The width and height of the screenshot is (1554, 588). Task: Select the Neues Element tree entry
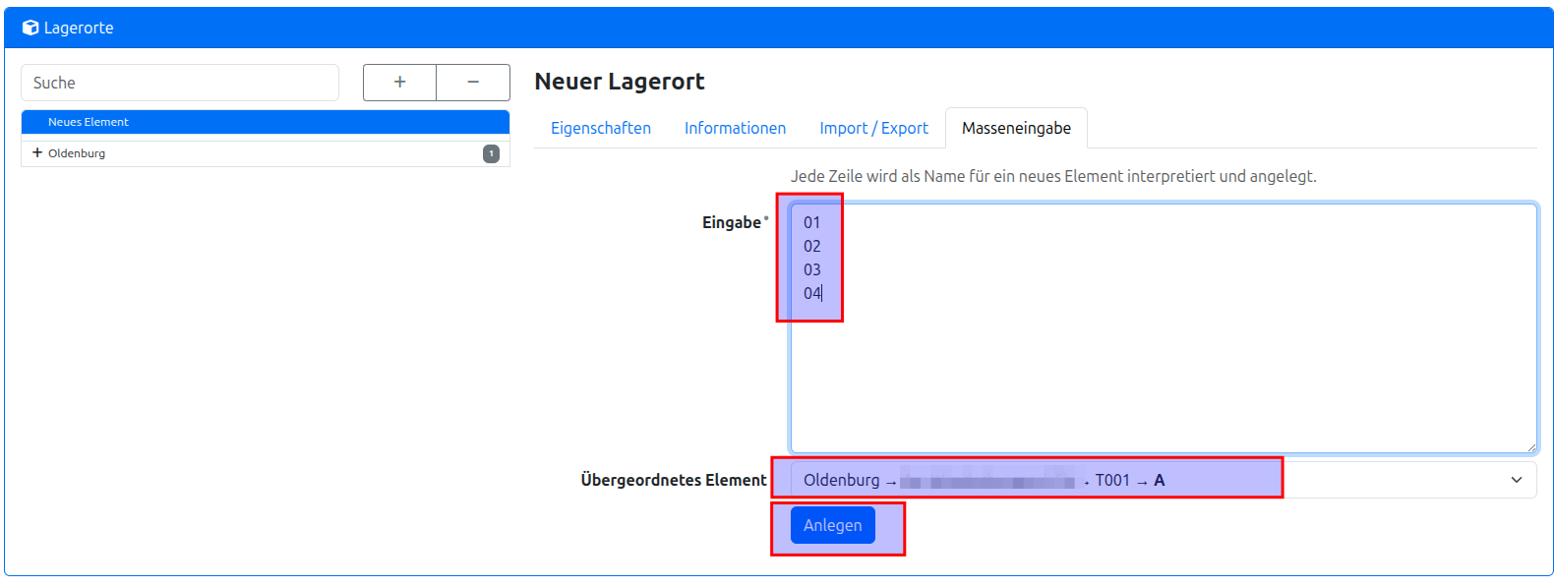(89, 122)
